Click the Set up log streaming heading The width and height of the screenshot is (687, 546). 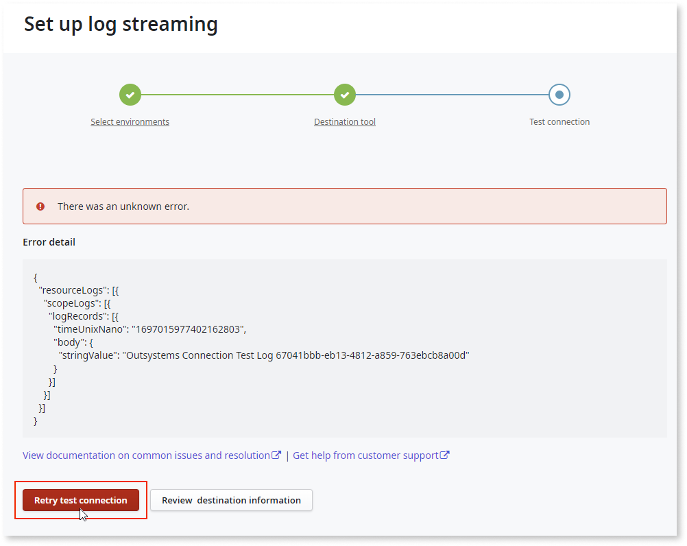pyautogui.click(x=121, y=23)
